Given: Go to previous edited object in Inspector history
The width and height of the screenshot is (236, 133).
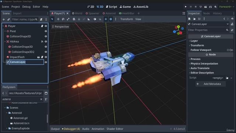Looking at the screenshot, I should click(224, 19).
